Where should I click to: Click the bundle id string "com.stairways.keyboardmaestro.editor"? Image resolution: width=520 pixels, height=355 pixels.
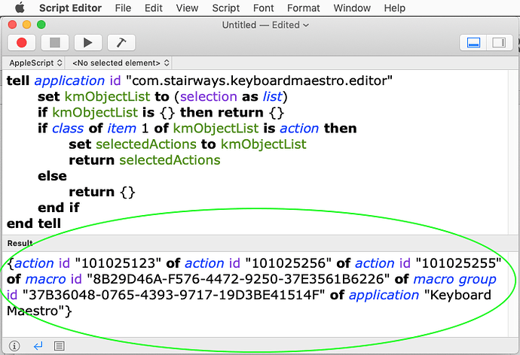coord(259,80)
